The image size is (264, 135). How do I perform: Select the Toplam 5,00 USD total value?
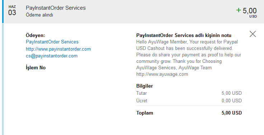232,113
